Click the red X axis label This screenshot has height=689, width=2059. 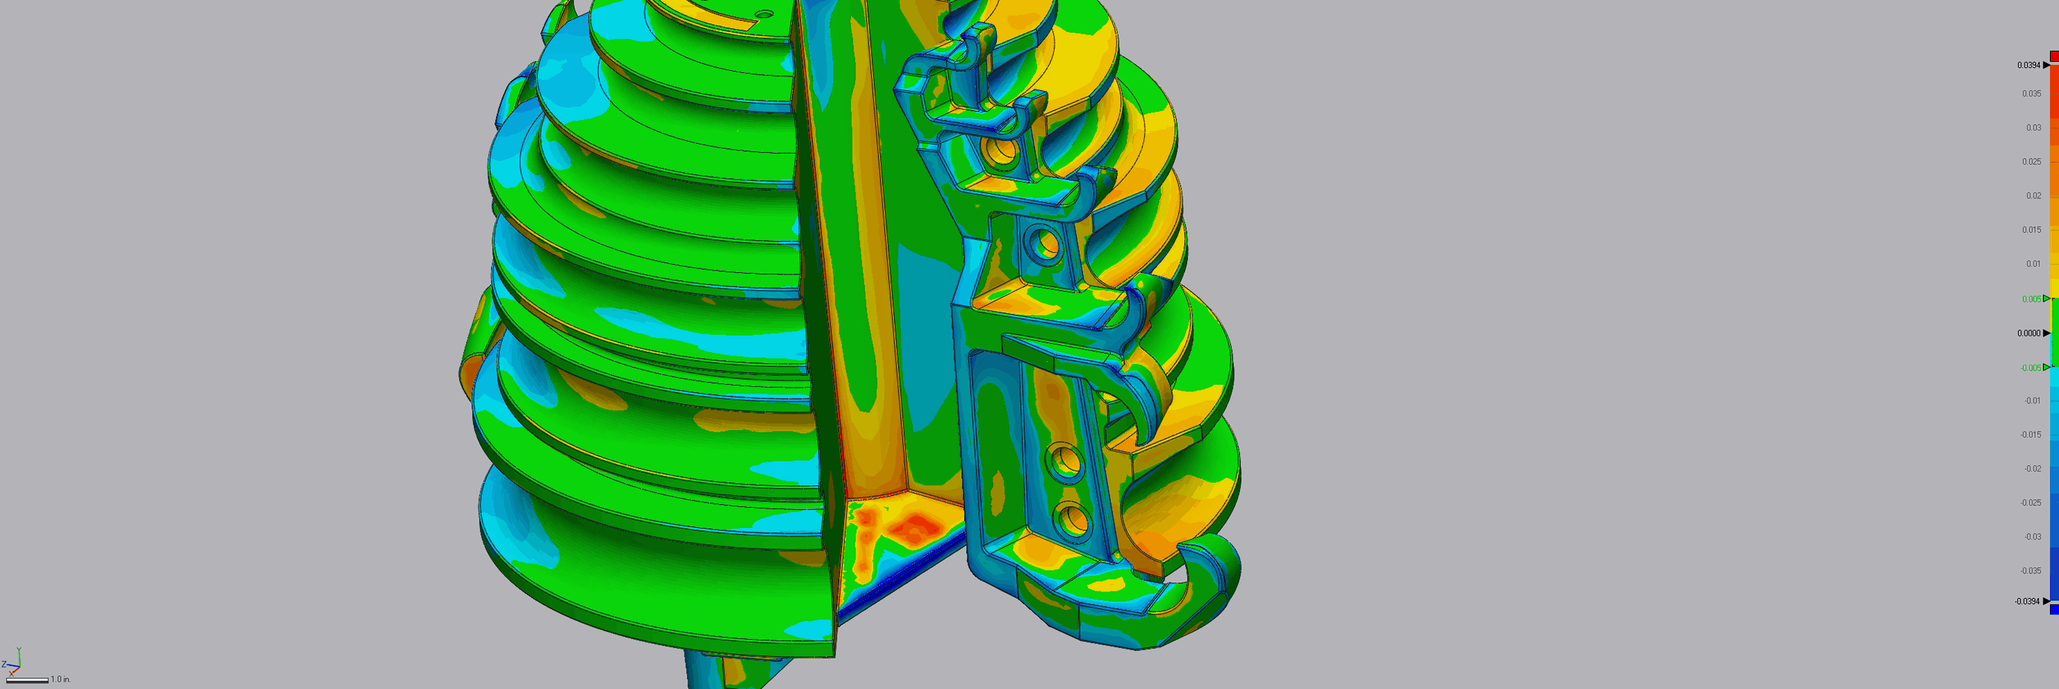[x=10, y=673]
